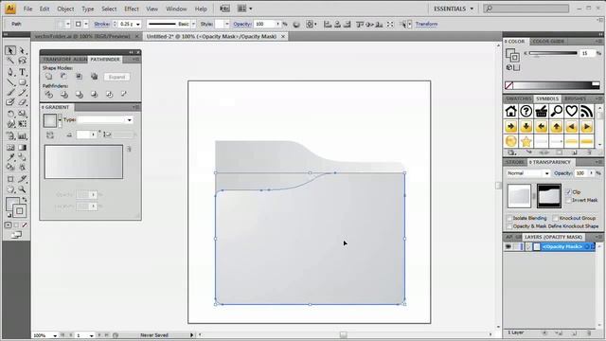Click the Trim pathfinder icon
Image resolution: width=606 pixels, height=341 pixels.
click(x=63, y=95)
